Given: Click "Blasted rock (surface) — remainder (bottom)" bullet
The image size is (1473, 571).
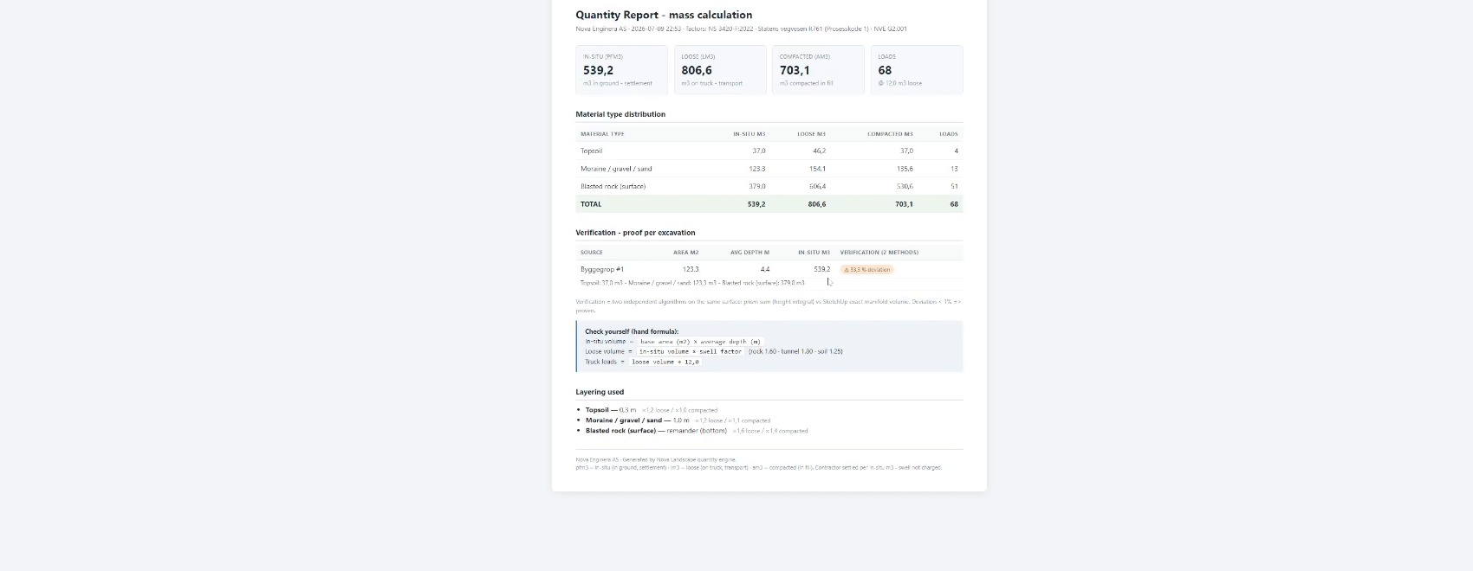Looking at the screenshot, I should point(656,431).
